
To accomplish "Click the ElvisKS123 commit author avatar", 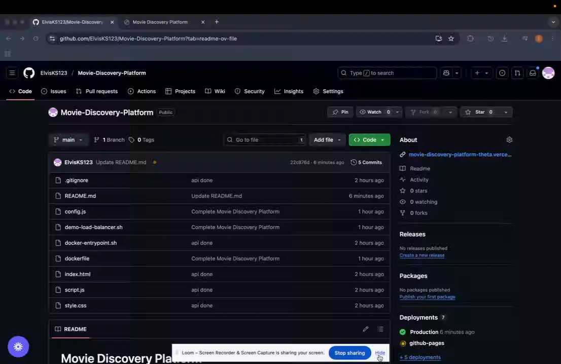I will (x=58, y=162).
